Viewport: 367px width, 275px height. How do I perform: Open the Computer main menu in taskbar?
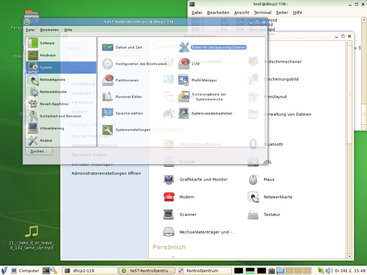tap(25, 271)
